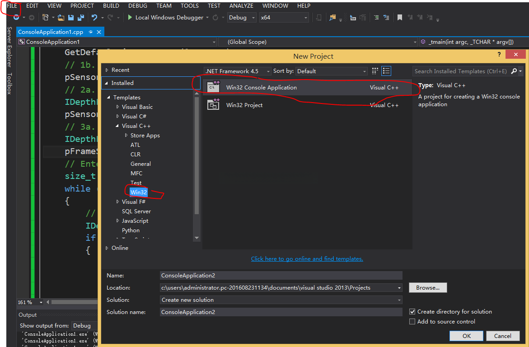Screen dimensions: 529x347
Task: Open the Solution dropdown 'Create new solution'
Action: tap(281, 300)
